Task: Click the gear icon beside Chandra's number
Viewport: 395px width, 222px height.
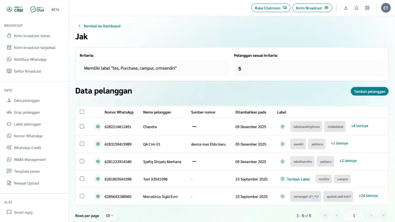Action: [98, 127]
